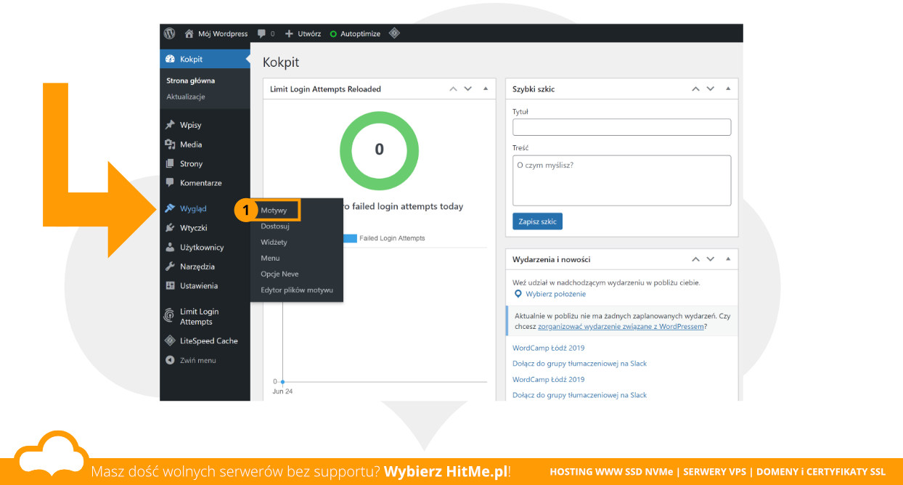Move Limit Login Attempts widget up

(x=453, y=89)
